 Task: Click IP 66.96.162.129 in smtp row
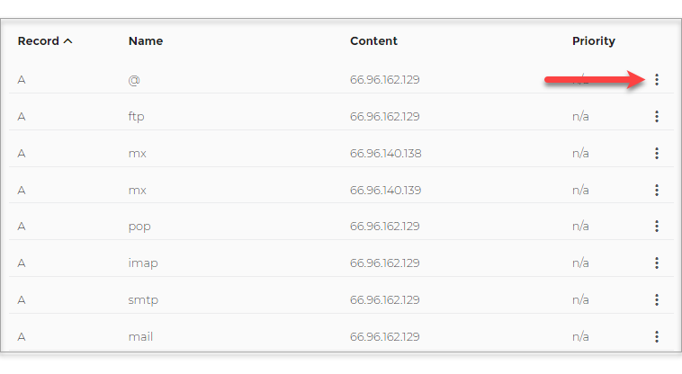385,299
